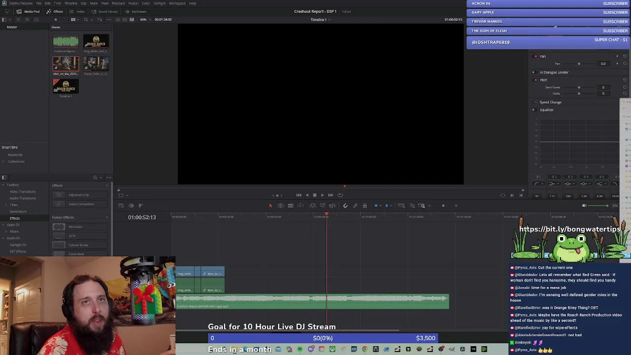The image size is (631, 355).
Task: Click the blue Marker icon
Action: tap(386, 206)
